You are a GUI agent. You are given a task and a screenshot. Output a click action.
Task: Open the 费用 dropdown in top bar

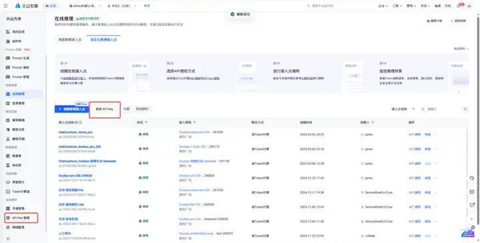(x=411, y=6)
